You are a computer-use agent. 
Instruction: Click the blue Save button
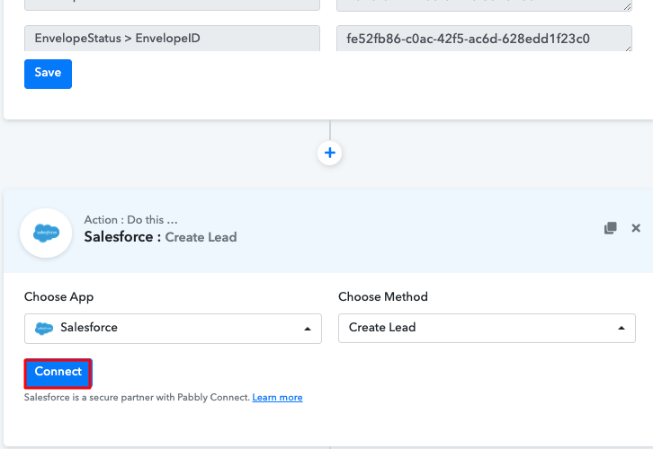pos(48,74)
